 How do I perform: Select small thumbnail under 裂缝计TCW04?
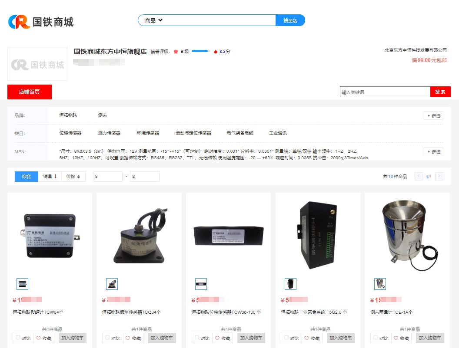pyautogui.click(x=22, y=284)
